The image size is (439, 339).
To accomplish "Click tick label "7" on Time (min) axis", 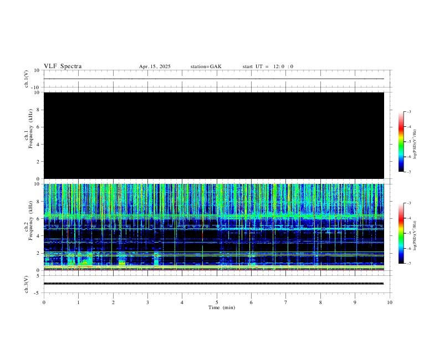I will pos(286,302).
